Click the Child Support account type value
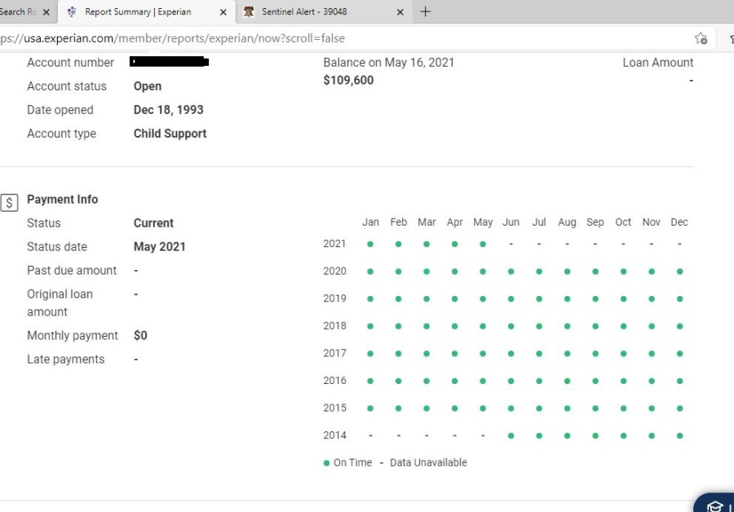Viewport: 734px width, 512px height. tap(170, 134)
